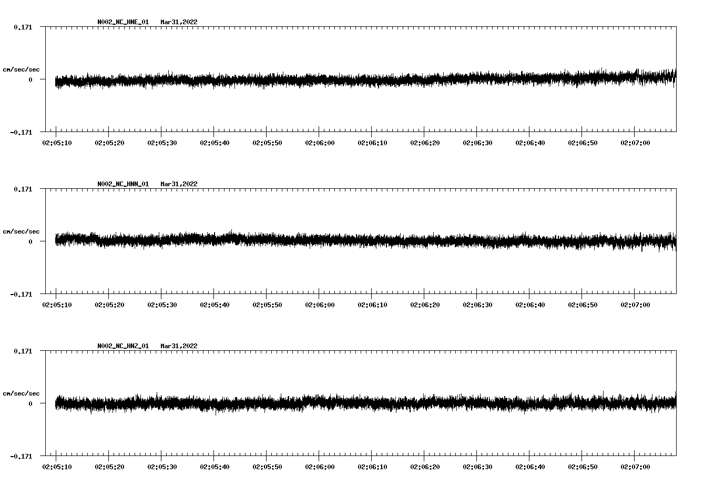
Task: Click the 0 axis label on the HNE plot
Action: click(x=30, y=79)
